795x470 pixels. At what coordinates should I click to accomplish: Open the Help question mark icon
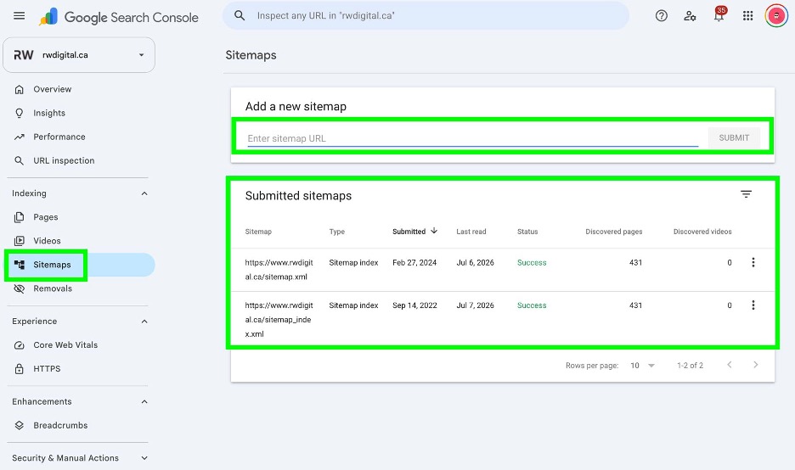(x=661, y=16)
